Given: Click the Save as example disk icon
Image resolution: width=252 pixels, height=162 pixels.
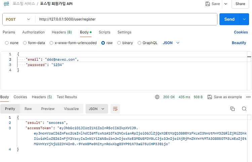Looking at the screenshot, I should 210,97.
